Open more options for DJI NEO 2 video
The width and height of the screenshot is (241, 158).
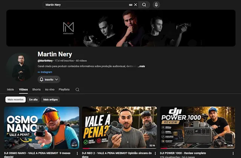tap(155, 153)
